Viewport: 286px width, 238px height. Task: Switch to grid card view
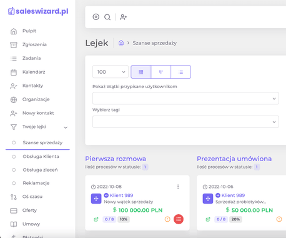[141, 72]
